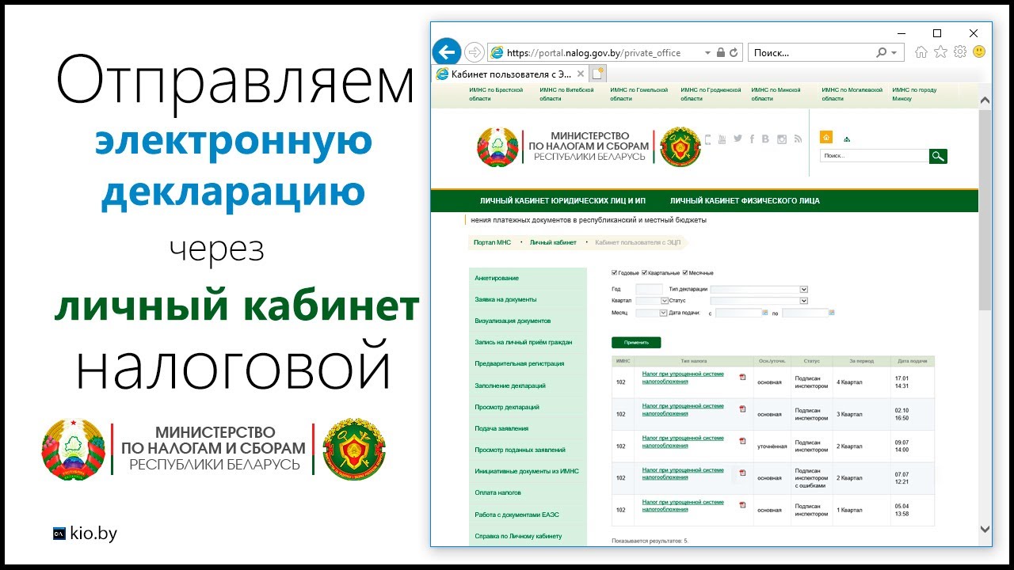
Task: Open the Портал МНС breadcrumb link
Action: click(492, 242)
